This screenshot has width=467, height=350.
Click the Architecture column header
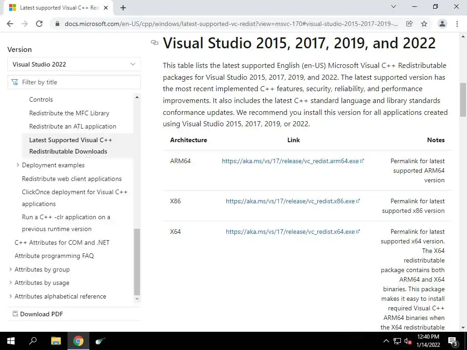click(188, 140)
